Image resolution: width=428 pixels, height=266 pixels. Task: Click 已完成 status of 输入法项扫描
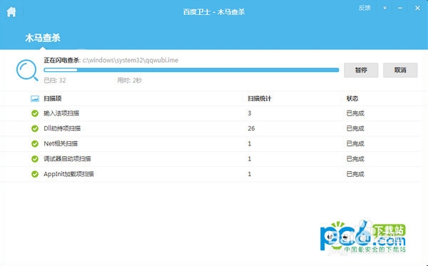[x=355, y=113]
